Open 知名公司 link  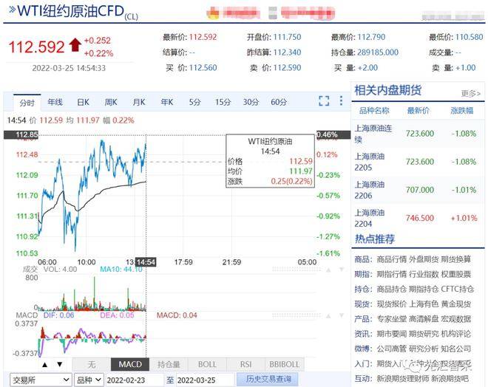click(x=456, y=349)
